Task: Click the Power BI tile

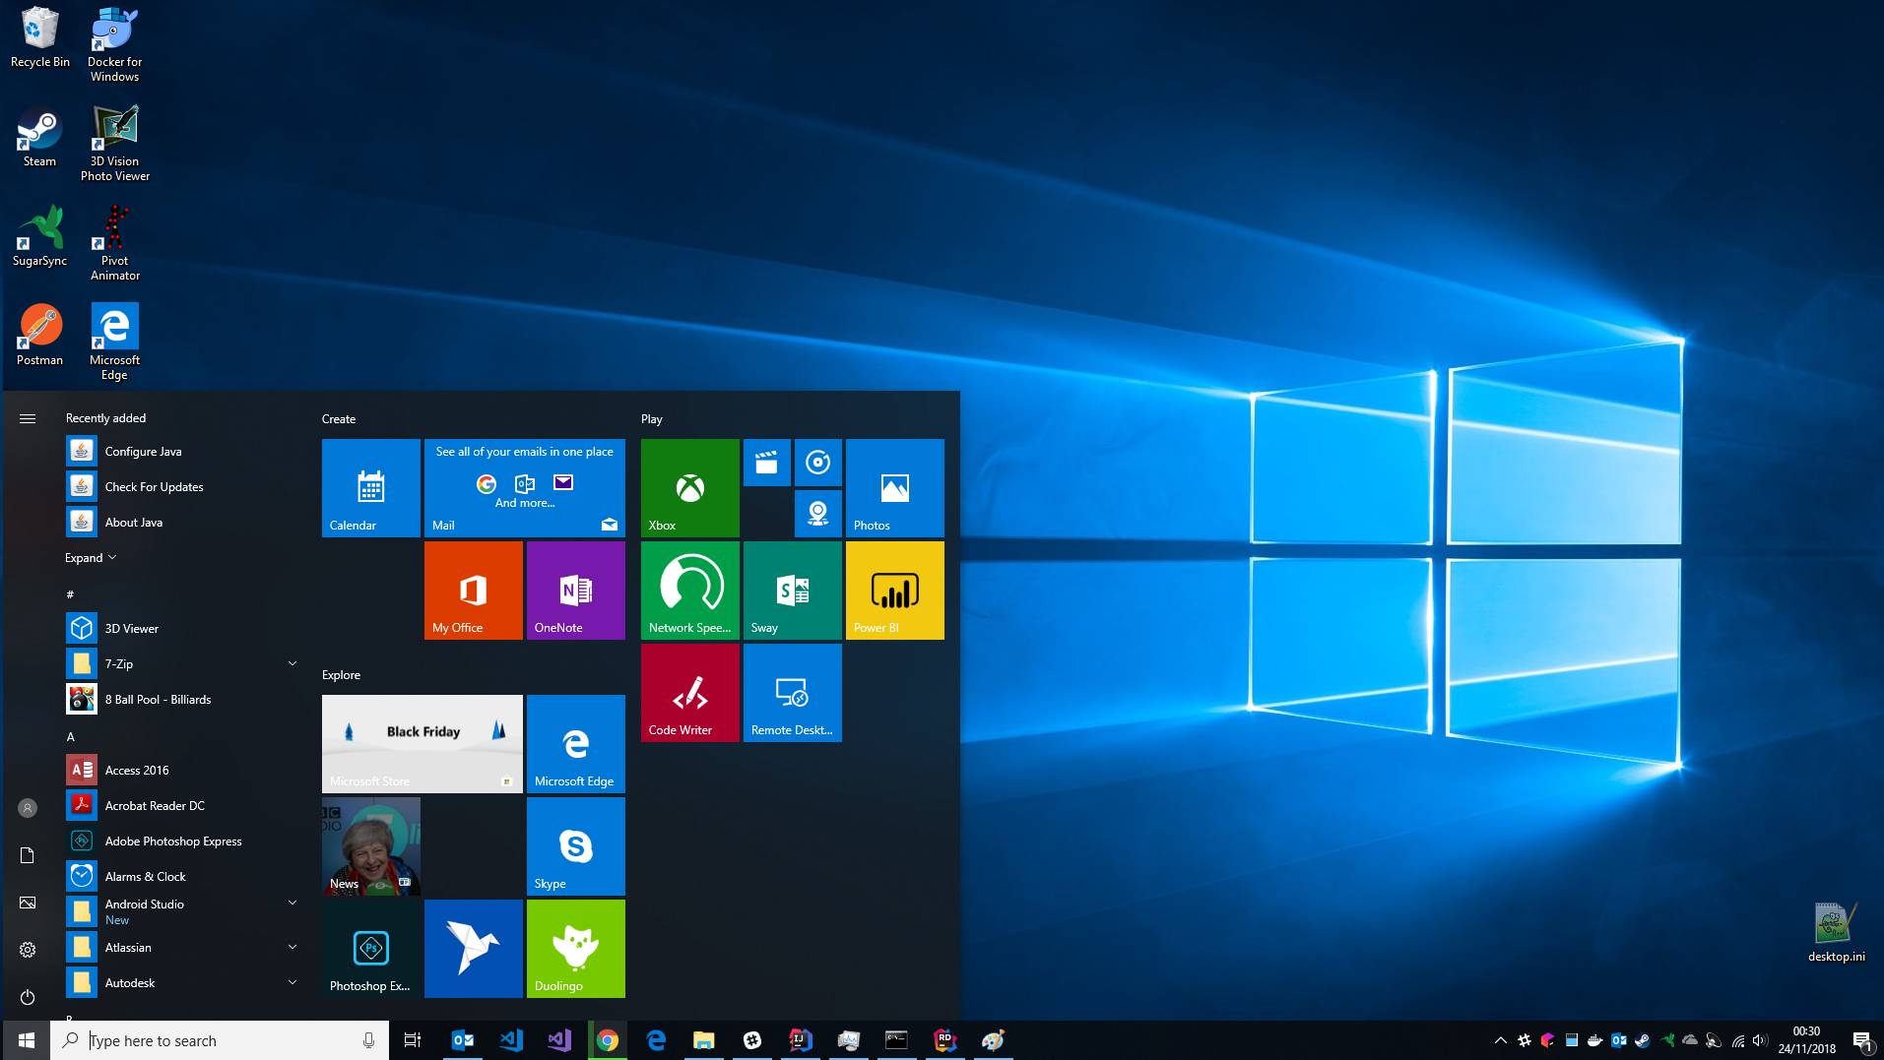Action: [894, 591]
